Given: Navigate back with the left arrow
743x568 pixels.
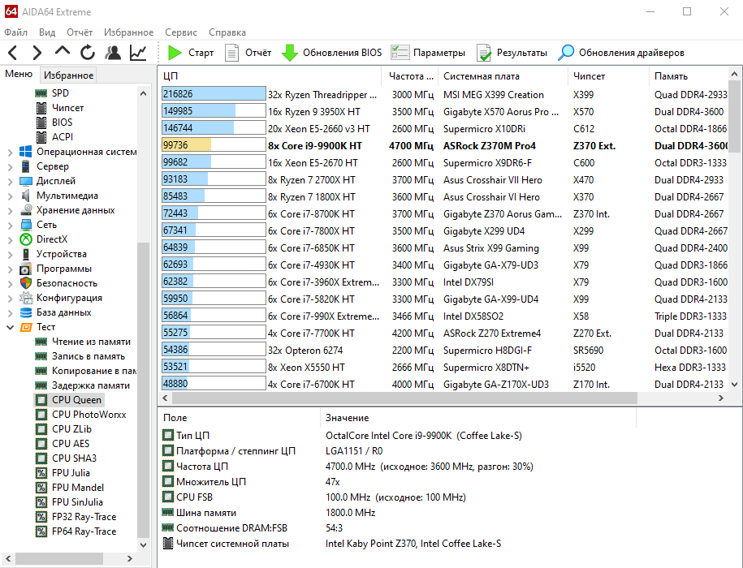Looking at the screenshot, I should [13, 53].
